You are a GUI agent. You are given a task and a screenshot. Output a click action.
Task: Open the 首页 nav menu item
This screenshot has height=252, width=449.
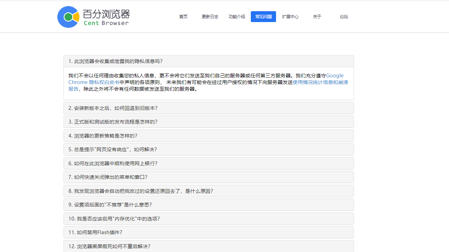(183, 17)
